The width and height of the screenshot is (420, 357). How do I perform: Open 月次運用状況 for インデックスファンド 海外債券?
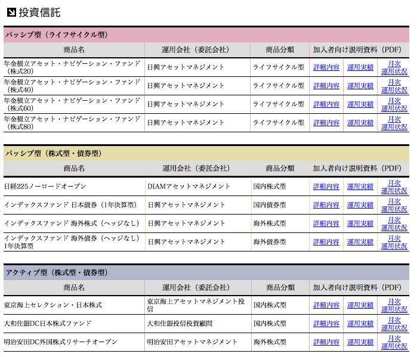(x=394, y=242)
